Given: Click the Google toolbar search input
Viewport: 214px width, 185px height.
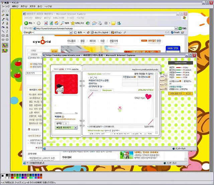Looking at the screenshot, I should coord(52,32).
